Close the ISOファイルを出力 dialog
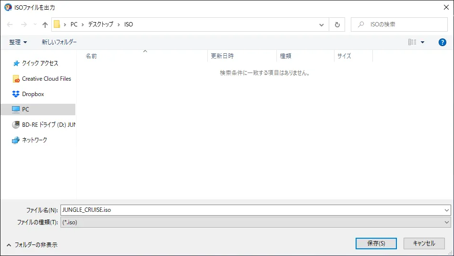Screen dimensions: 454x256 446,8
